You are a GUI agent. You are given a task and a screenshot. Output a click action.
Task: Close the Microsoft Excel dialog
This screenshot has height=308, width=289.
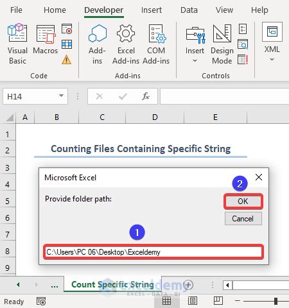coord(259,177)
